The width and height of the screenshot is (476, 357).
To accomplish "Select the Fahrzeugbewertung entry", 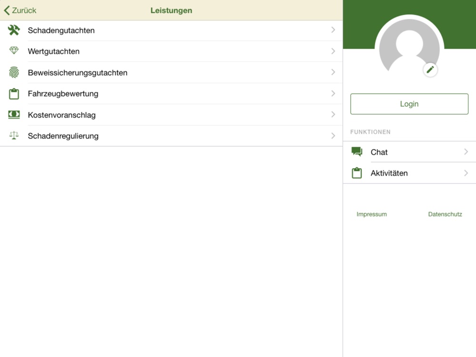I will click(171, 93).
